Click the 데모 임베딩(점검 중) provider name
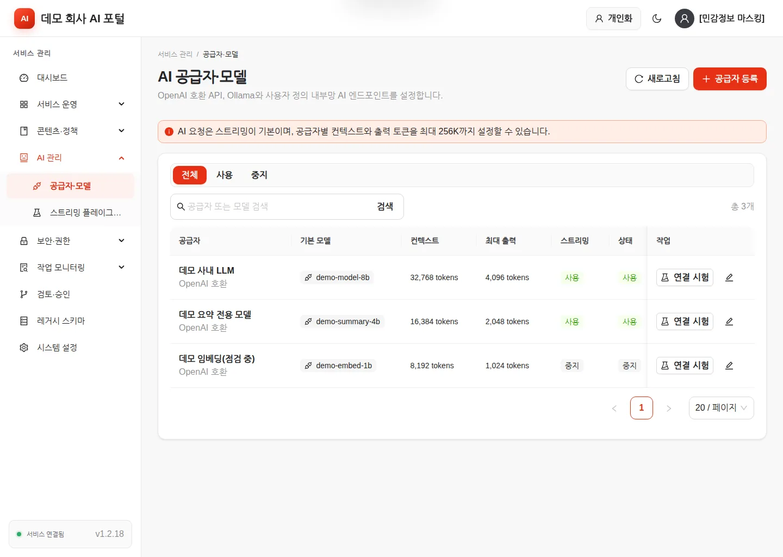783x557 pixels. click(x=217, y=359)
